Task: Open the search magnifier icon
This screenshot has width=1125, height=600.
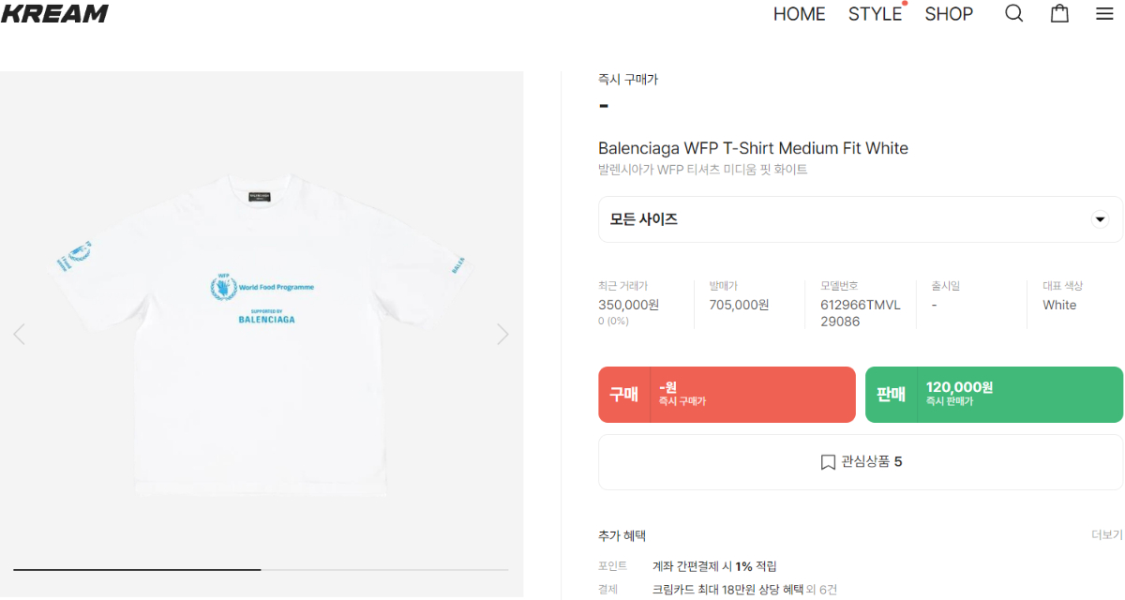Action: click(x=1013, y=13)
